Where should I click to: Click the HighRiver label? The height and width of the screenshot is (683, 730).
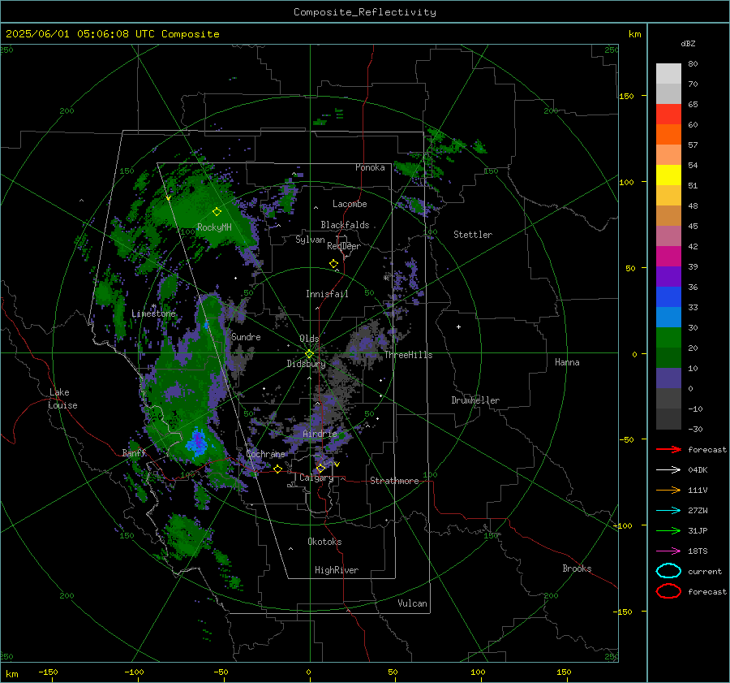tap(337, 570)
